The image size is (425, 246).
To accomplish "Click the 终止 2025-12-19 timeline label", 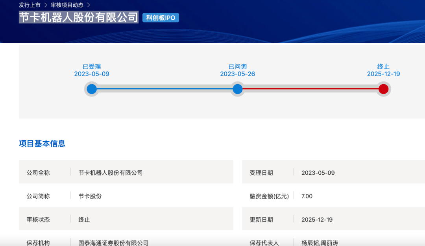I will [383, 70].
